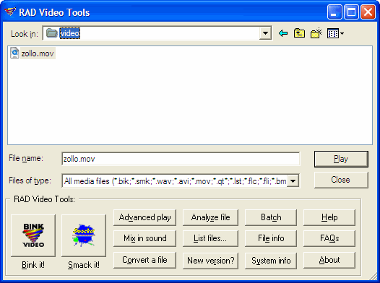The image size is (380, 283).
Task: Expand the Files of type dropdown
Action: click(293, 180)
